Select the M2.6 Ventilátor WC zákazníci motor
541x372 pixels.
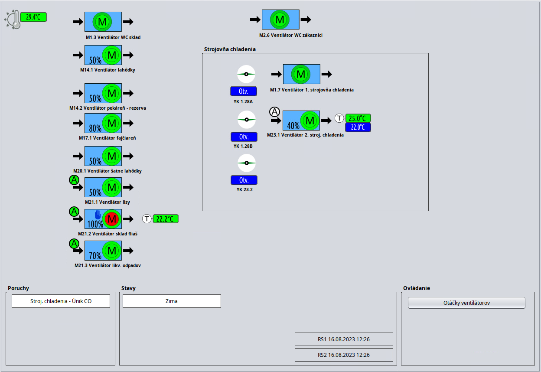click(280, 20)
